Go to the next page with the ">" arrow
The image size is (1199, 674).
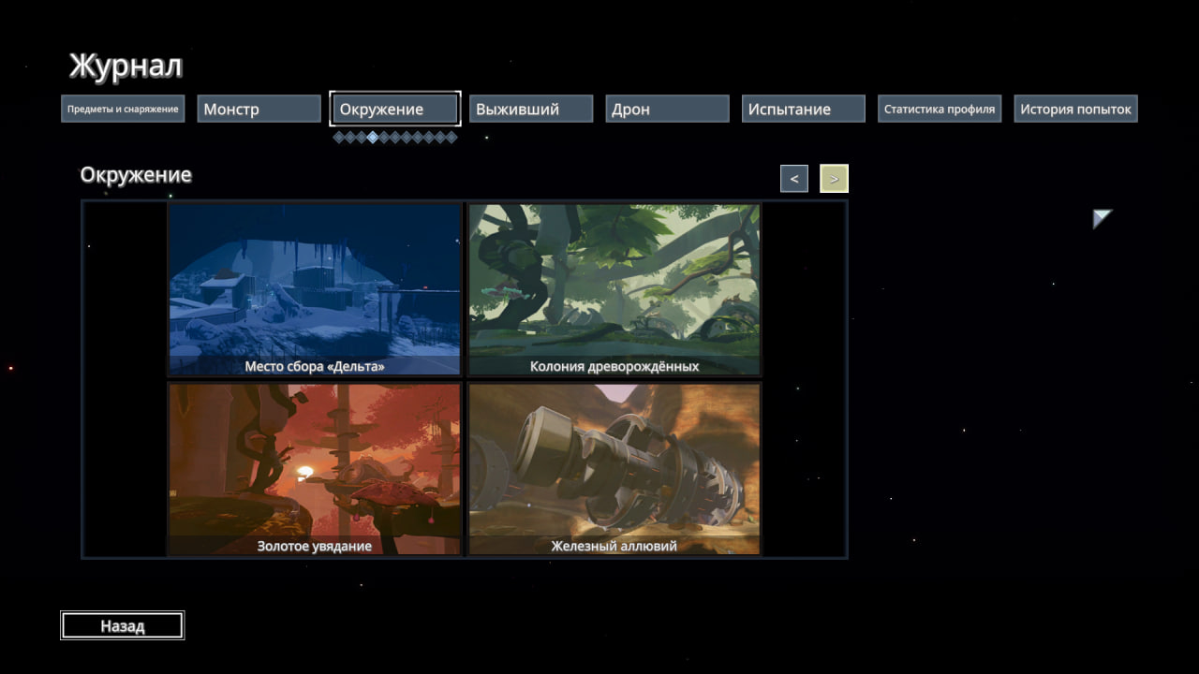(x=834, y=178)
